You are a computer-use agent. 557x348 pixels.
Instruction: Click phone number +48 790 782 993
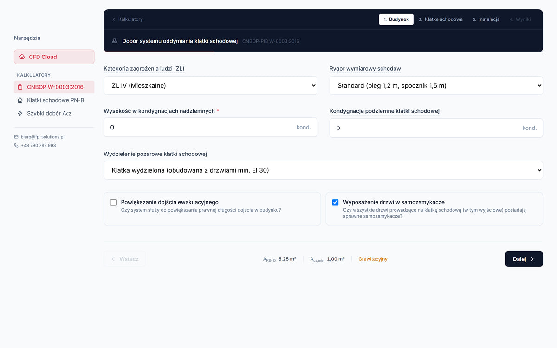pyautogui.click(x=38, y=145)
